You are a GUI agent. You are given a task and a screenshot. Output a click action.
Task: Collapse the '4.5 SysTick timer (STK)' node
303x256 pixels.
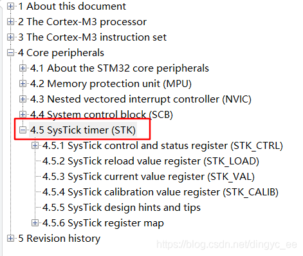tap(23, 130)
